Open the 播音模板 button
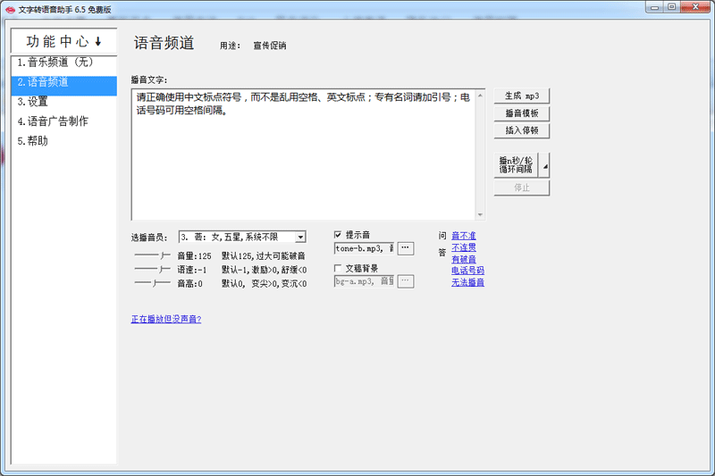Viewport: 715px width, 476px height. (521, 113)
